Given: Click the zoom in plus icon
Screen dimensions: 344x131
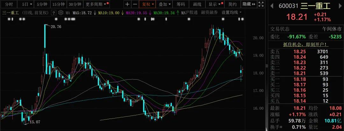Looking at the screenshot, I should click(x=127, y=4).
